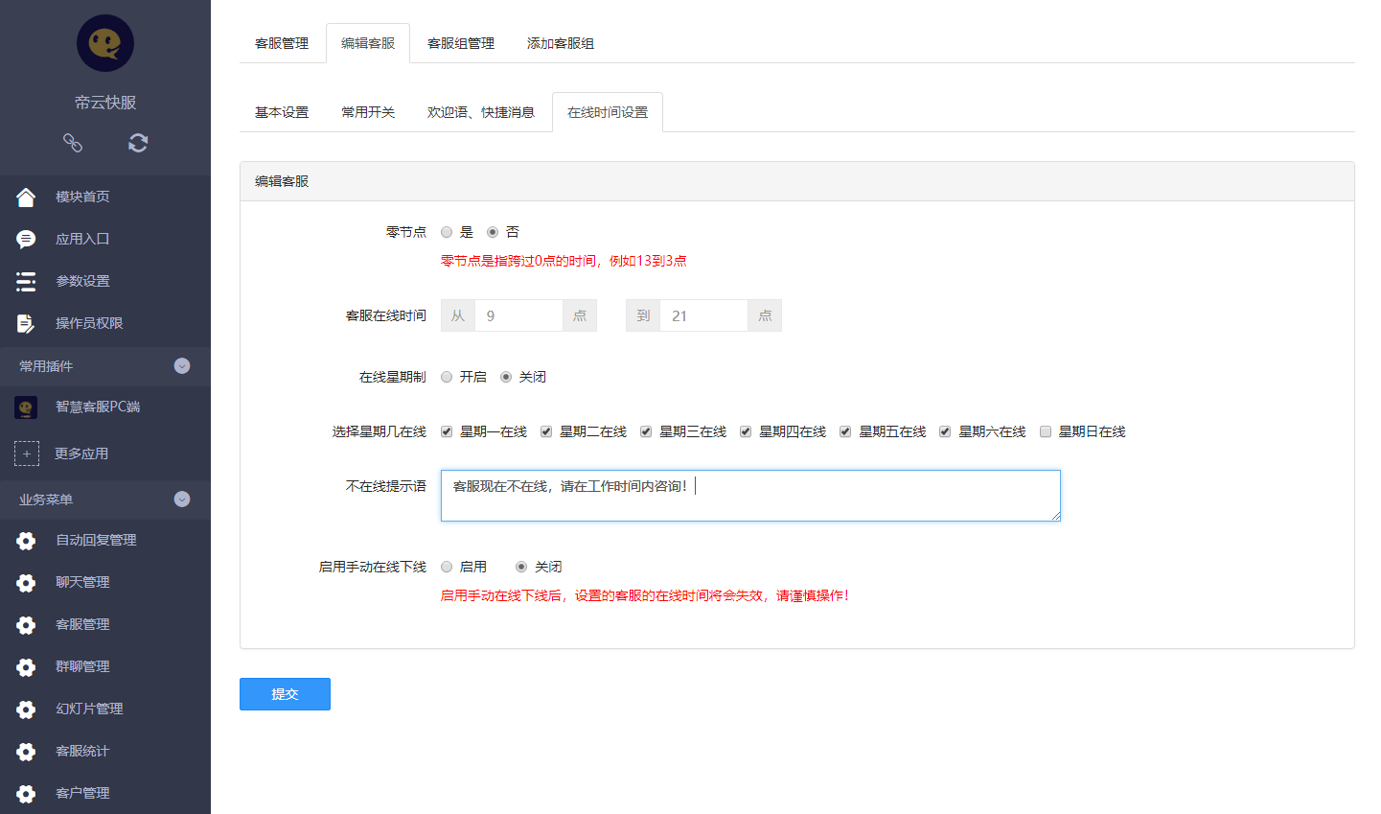
Task: Click the end hour field showing 21
Action: click(703, 315)
